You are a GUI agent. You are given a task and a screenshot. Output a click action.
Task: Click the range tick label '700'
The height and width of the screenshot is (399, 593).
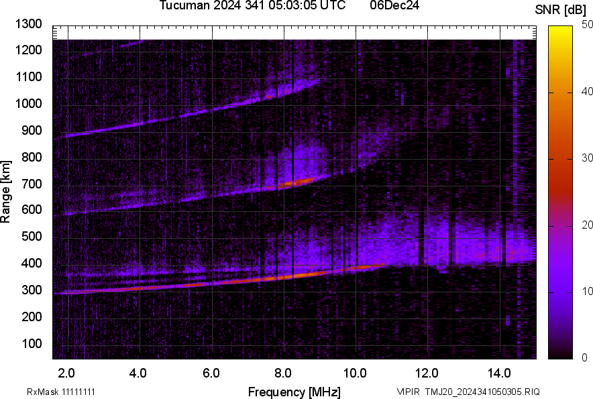coord(32,184)
